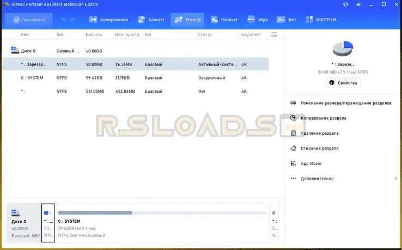Open Свойства properties button
Image resolution: width=402 pixels, height=250 pixels.
(x=343, y=83)
